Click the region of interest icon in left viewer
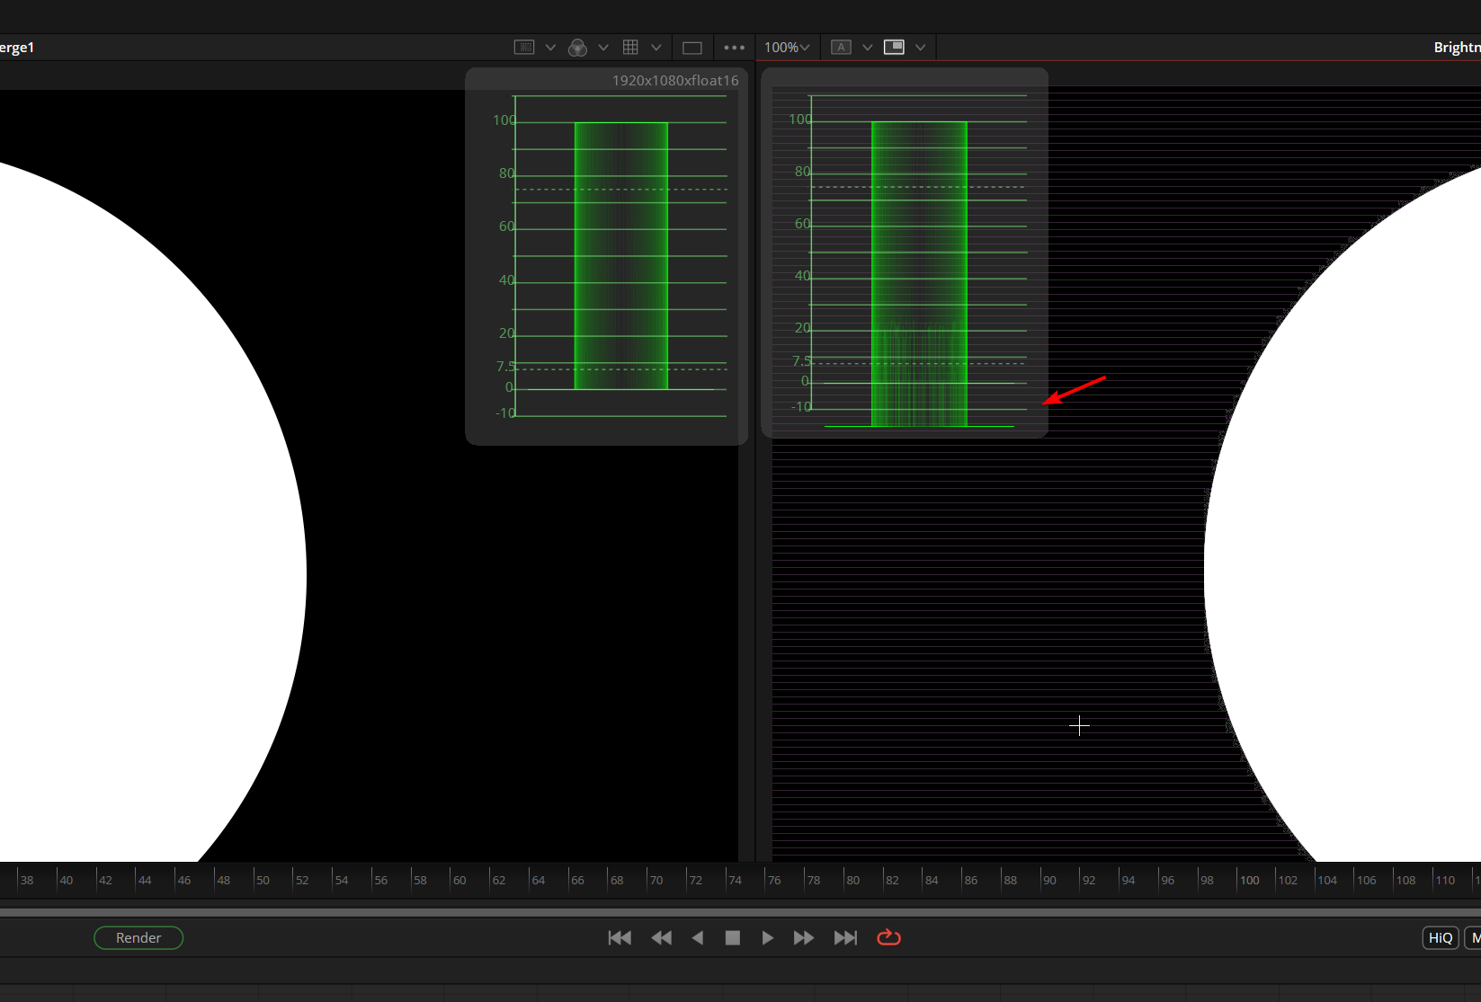 [524, 48]
